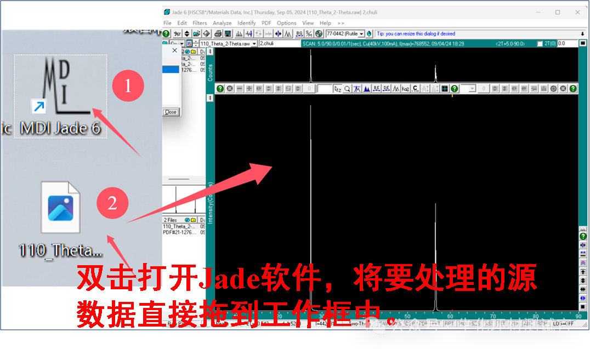This screenshot has width=590, height=349.
Task: Select the 110_Theta_2-... row in the lower file list
Action: (x=184, y=226)
